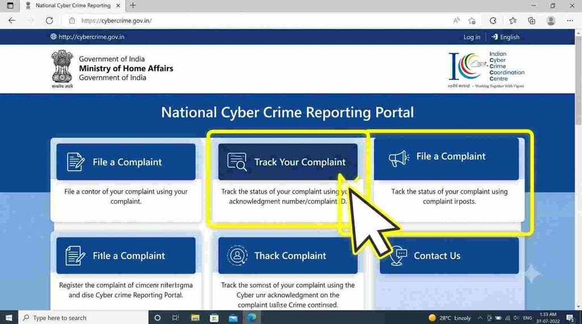Open the clock showing 1:33 AM

tap(548, 318)
